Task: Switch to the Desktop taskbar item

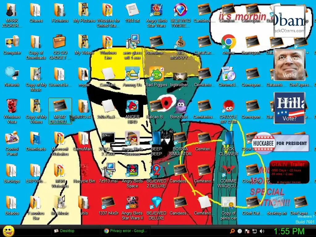Action: (76, 231)
